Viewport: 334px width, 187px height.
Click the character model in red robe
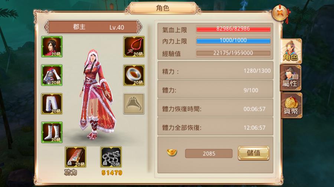97,94
